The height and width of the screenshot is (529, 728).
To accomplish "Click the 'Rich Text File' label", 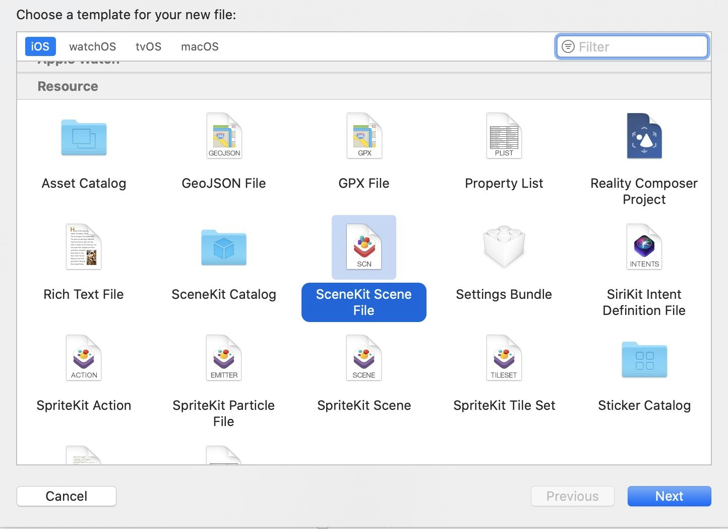I will coord(84,294).
